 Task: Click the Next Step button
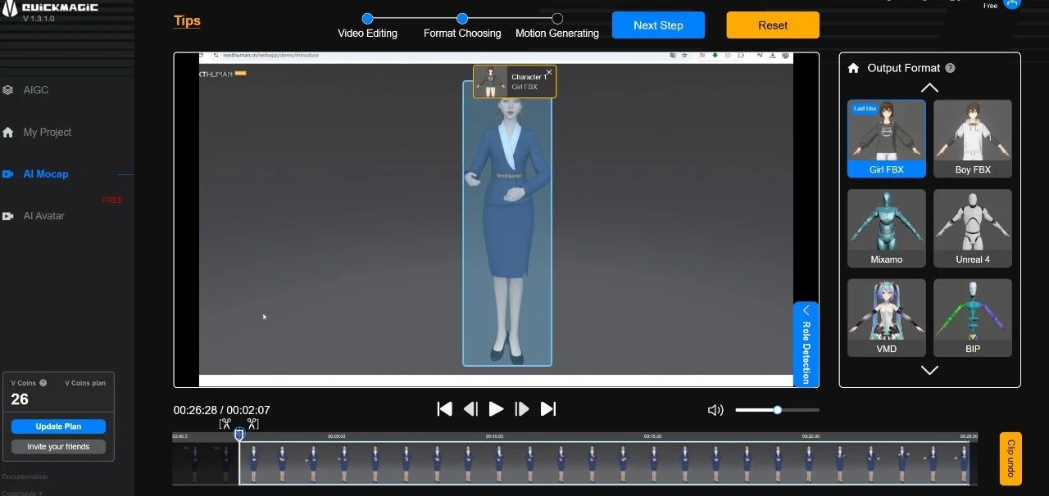pos(658,25)
